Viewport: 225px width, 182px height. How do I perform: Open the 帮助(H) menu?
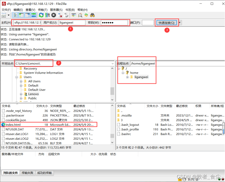83,10
